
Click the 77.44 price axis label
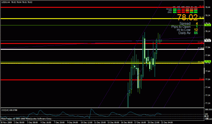208,87
